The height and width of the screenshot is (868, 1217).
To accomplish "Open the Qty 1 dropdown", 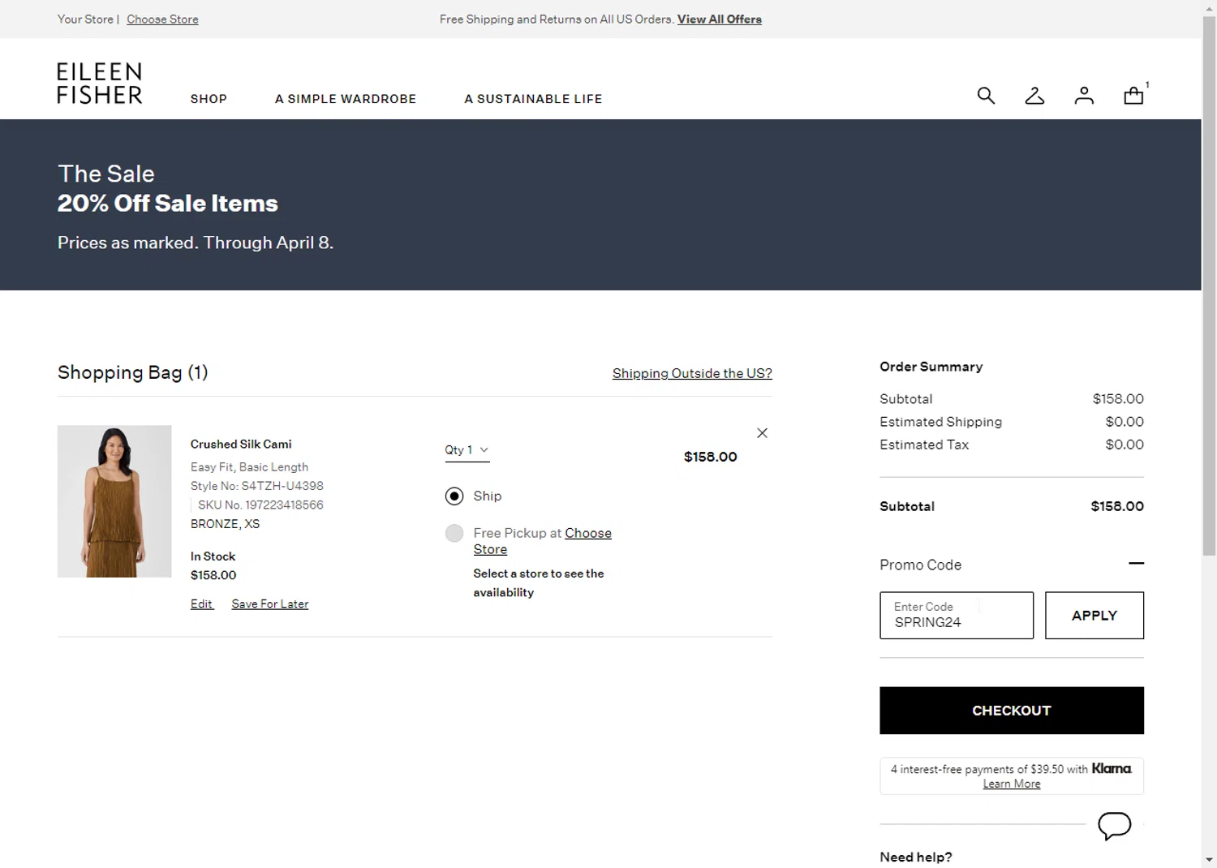I will [467, 450].
